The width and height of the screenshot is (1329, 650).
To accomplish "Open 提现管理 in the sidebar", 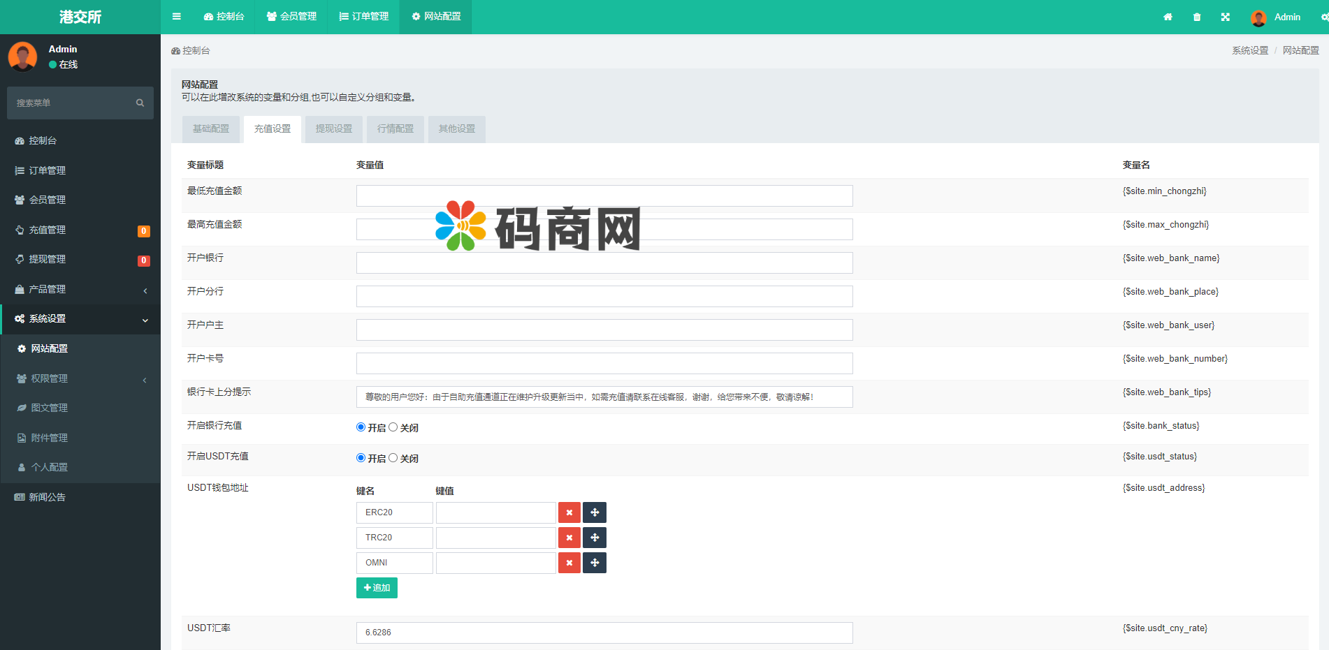I will pyautogui.click(x=80, y=259).
